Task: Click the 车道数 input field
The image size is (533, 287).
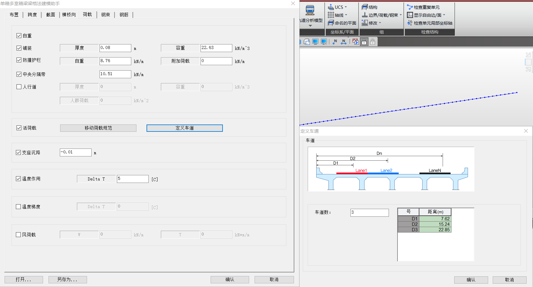Action: click(369, 212)
